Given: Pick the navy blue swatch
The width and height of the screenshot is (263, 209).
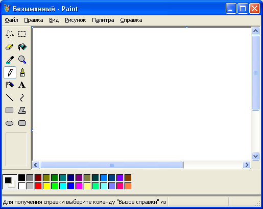Looking at the screenshot, I should 71,178.
